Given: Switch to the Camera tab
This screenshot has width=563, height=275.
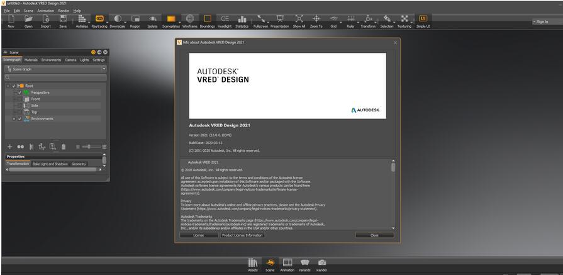Looking at the screenshot, I should tap(70, 60).
